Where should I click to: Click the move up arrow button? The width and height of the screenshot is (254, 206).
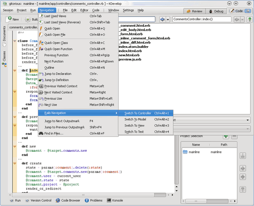coord(243,168)
